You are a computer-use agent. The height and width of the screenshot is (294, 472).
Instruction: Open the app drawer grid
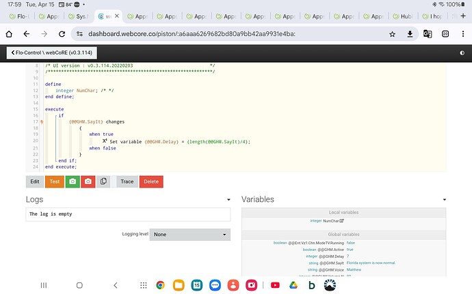144,285
